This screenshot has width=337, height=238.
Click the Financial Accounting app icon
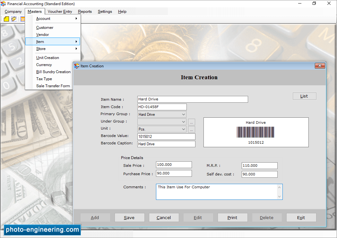3,4
